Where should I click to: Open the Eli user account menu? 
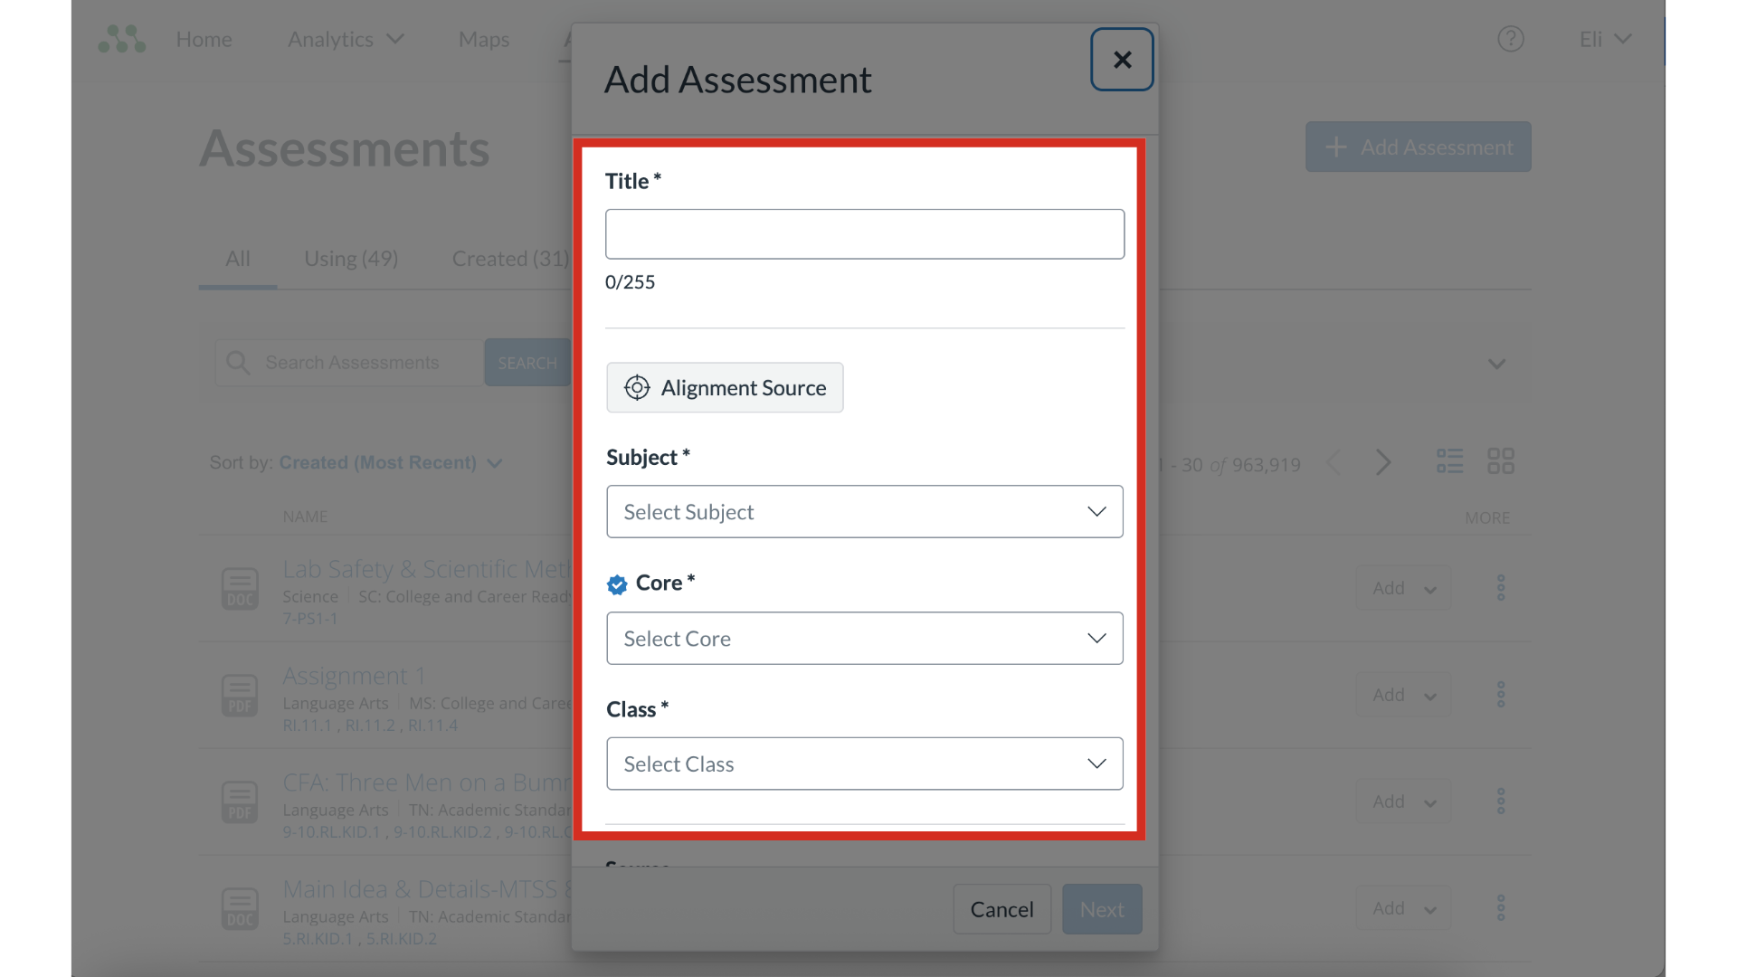[1605, 39]
